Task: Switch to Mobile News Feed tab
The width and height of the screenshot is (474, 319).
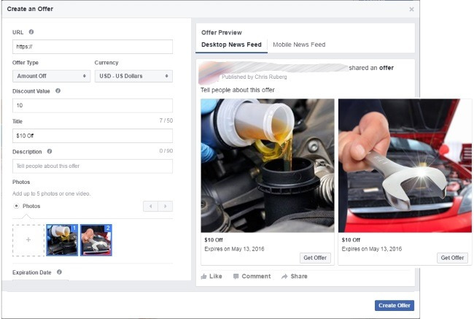Action: tap(299, 45)
